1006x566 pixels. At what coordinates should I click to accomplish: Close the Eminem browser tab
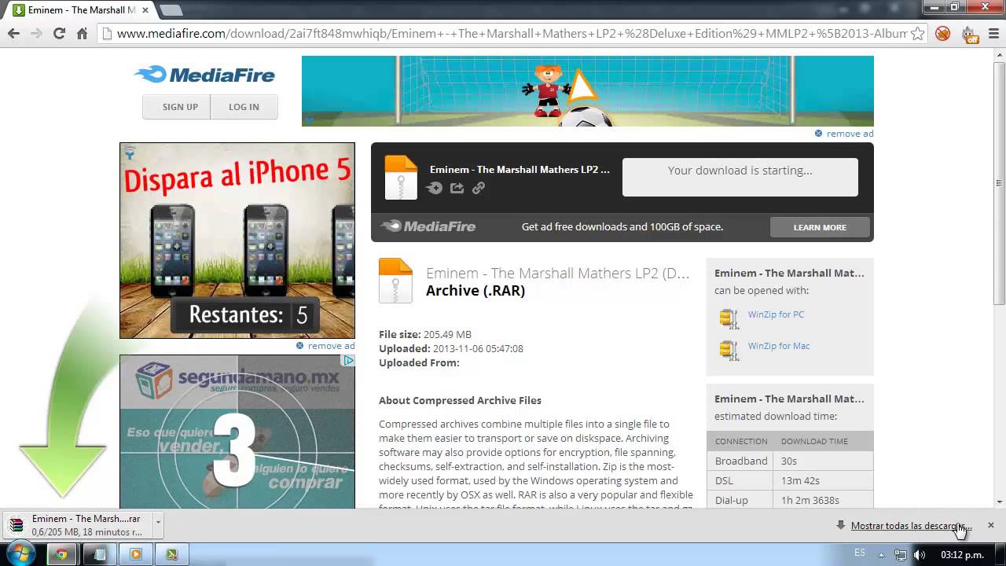click(x=145, y=10)
